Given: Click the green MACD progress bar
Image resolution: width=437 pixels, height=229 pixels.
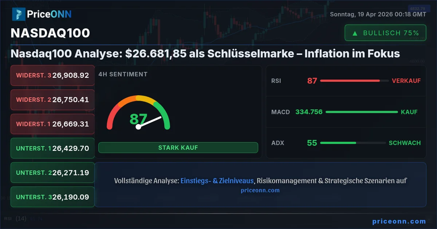Looking at the screenshot, I should pos(362,112).
